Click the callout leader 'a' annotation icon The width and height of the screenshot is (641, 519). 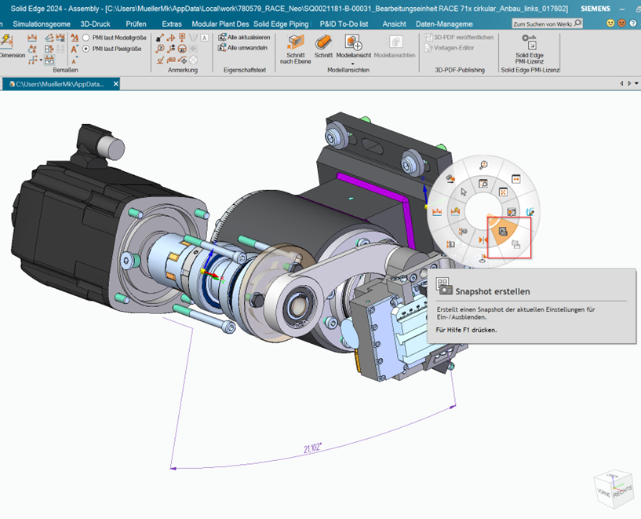[x=160, y=38]
